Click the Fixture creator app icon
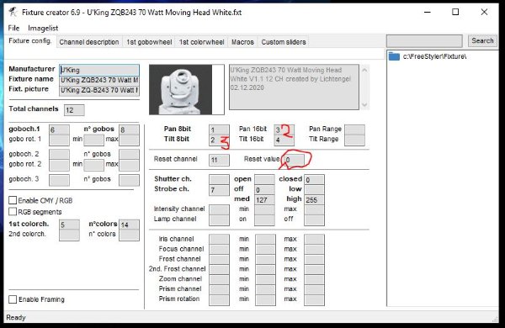This screenshot has width=505, height=328. (x=13, y=13)
